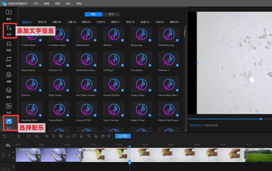Click the keyframe diamond icon

click(x=109, y=136)
